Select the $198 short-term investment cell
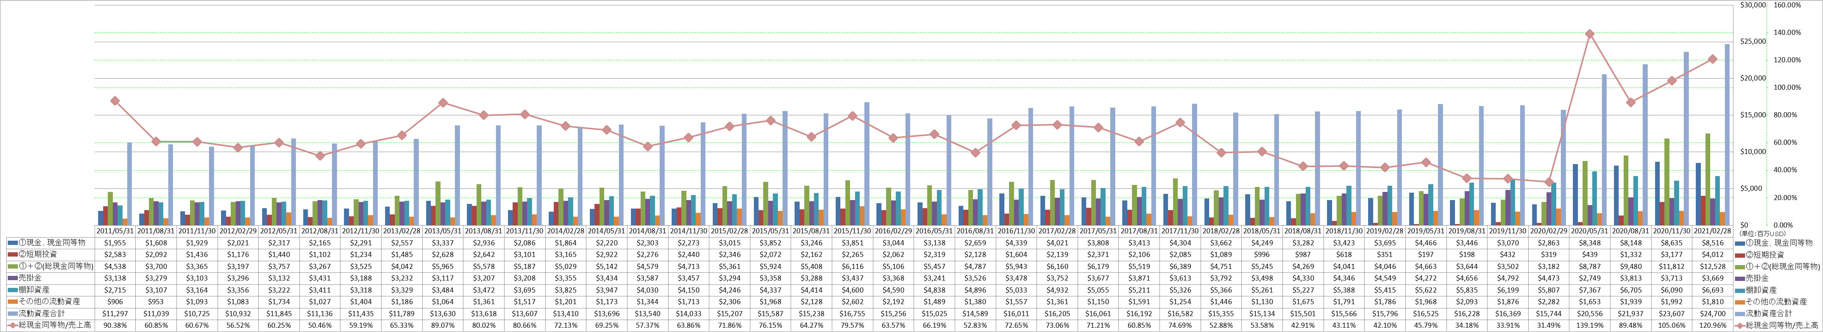Image resolution: width=1823 pixels, height=332 pixels. coord(1467,254)
